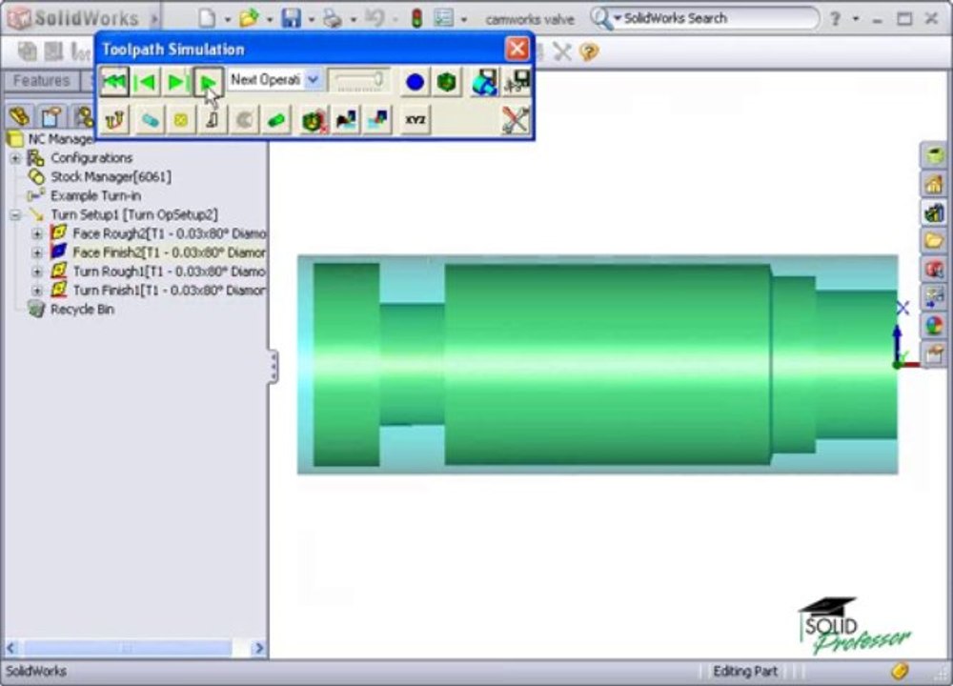Select Example Turn-in tree item

click(95, 195)
